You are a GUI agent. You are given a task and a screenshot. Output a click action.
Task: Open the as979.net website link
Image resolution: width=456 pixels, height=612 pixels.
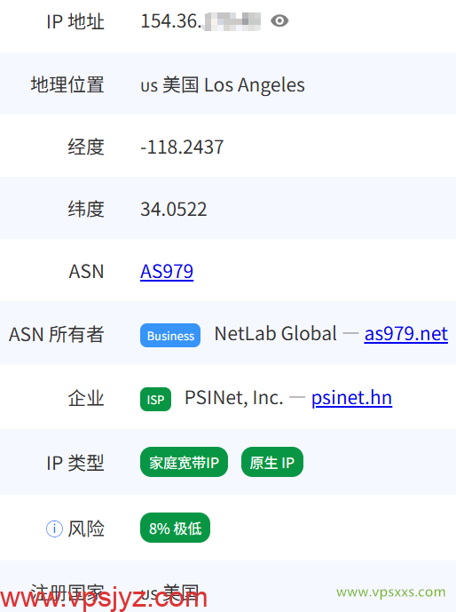click(405, 334)
